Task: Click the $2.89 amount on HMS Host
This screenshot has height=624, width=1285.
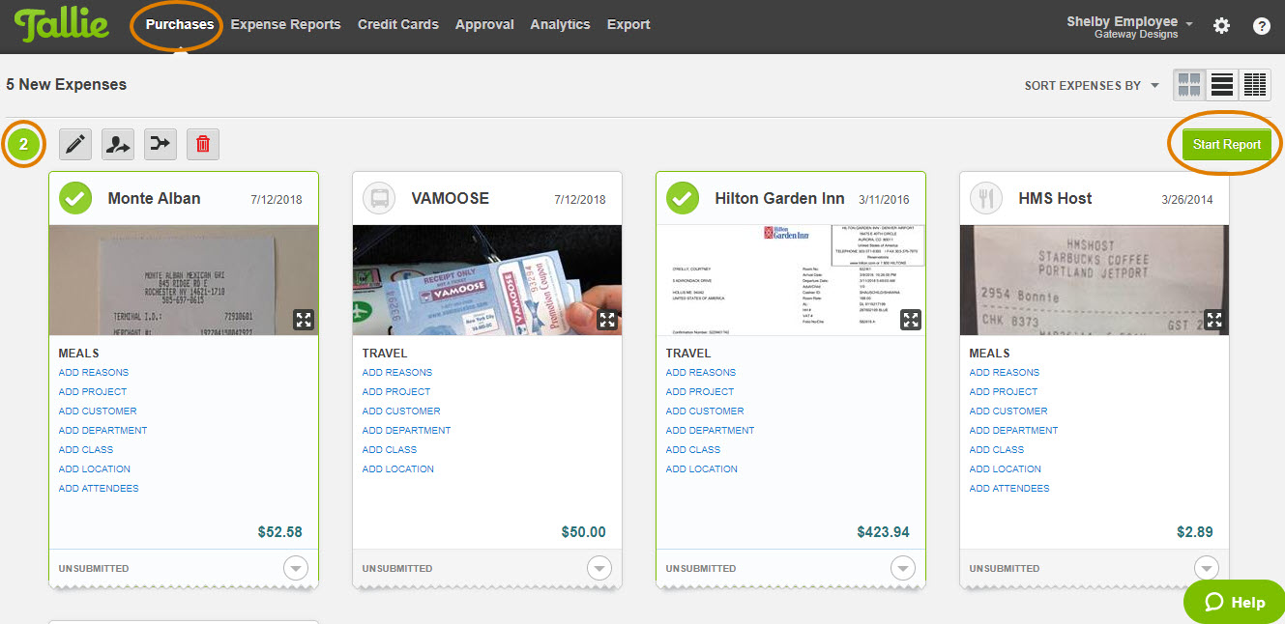Action: [x=1195, y=532]
